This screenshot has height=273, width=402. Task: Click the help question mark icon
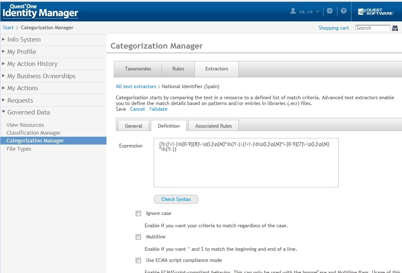pyautogui.click(x=344, y=12)
